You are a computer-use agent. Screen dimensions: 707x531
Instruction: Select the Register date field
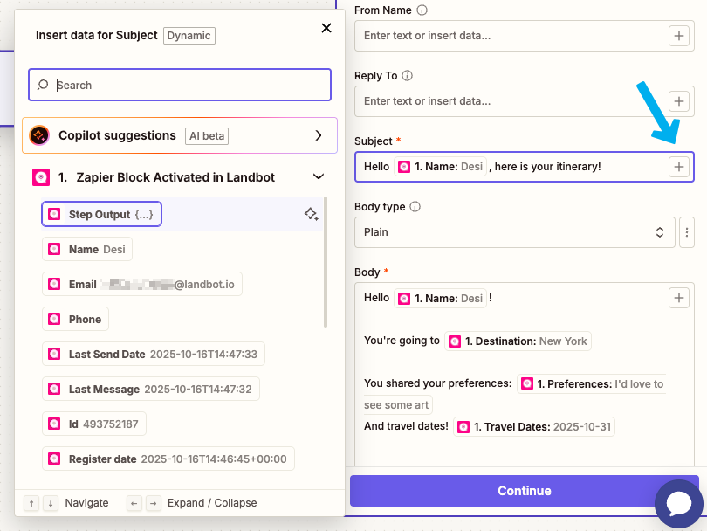(x=168, y=459)
